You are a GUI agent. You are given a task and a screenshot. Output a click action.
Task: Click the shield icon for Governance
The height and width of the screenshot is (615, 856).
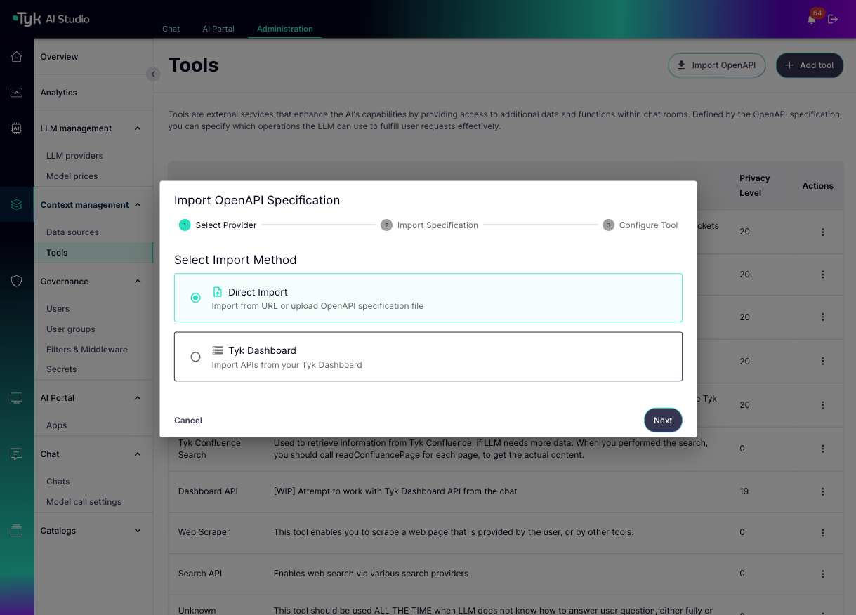[x=16, y=281]
